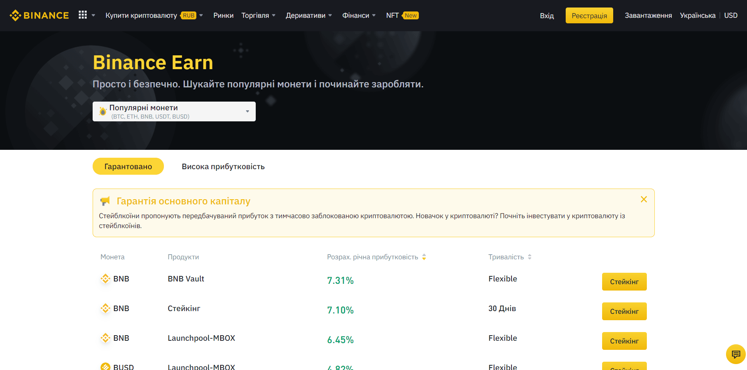This screenshot has height=370, width=747.
Task: Open the Завантаження link
Action: pyautogui.click(x=648, y=15)
